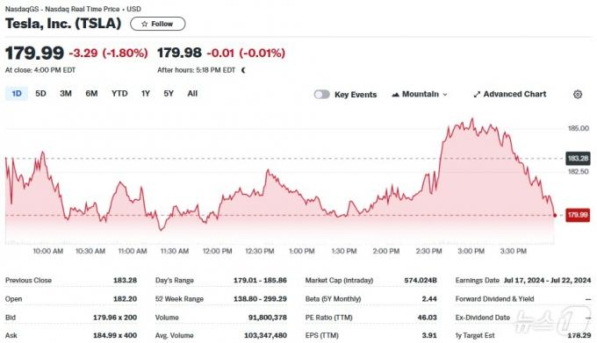Click the Volume value 91,800,378
597x343 pixels.
click(x=268, y=318)
